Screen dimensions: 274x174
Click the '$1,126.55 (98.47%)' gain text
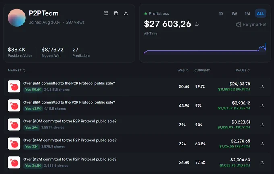(235, 146)
